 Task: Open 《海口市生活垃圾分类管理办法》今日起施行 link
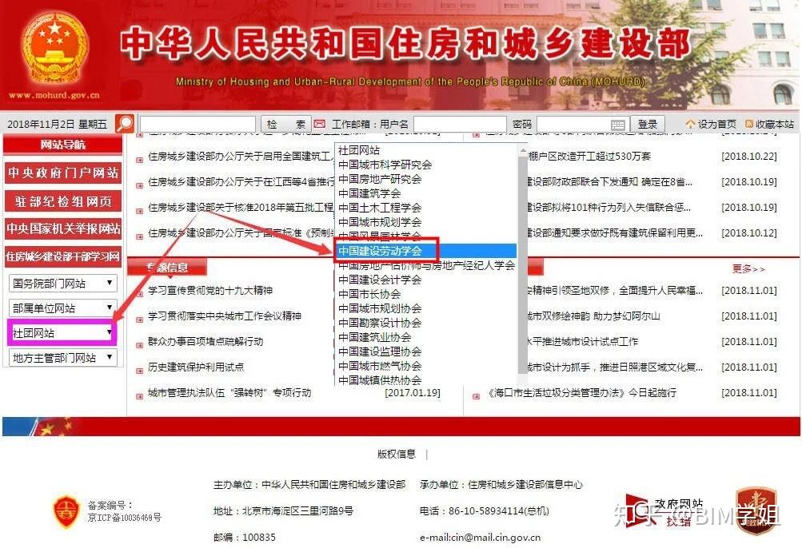(581, 392)
